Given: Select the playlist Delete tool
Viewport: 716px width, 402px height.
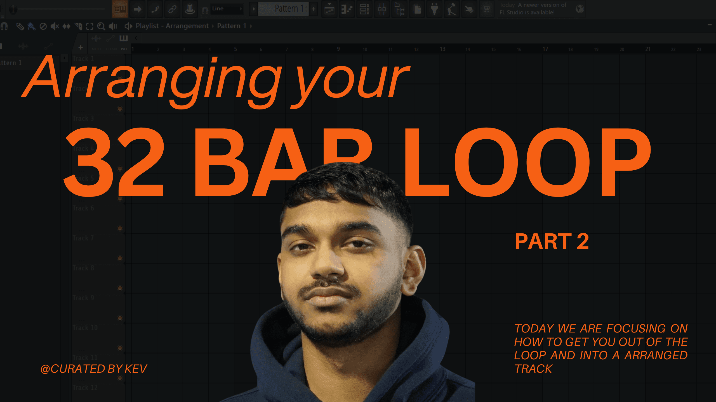Looking at the screenshot, I should (43, 26).
